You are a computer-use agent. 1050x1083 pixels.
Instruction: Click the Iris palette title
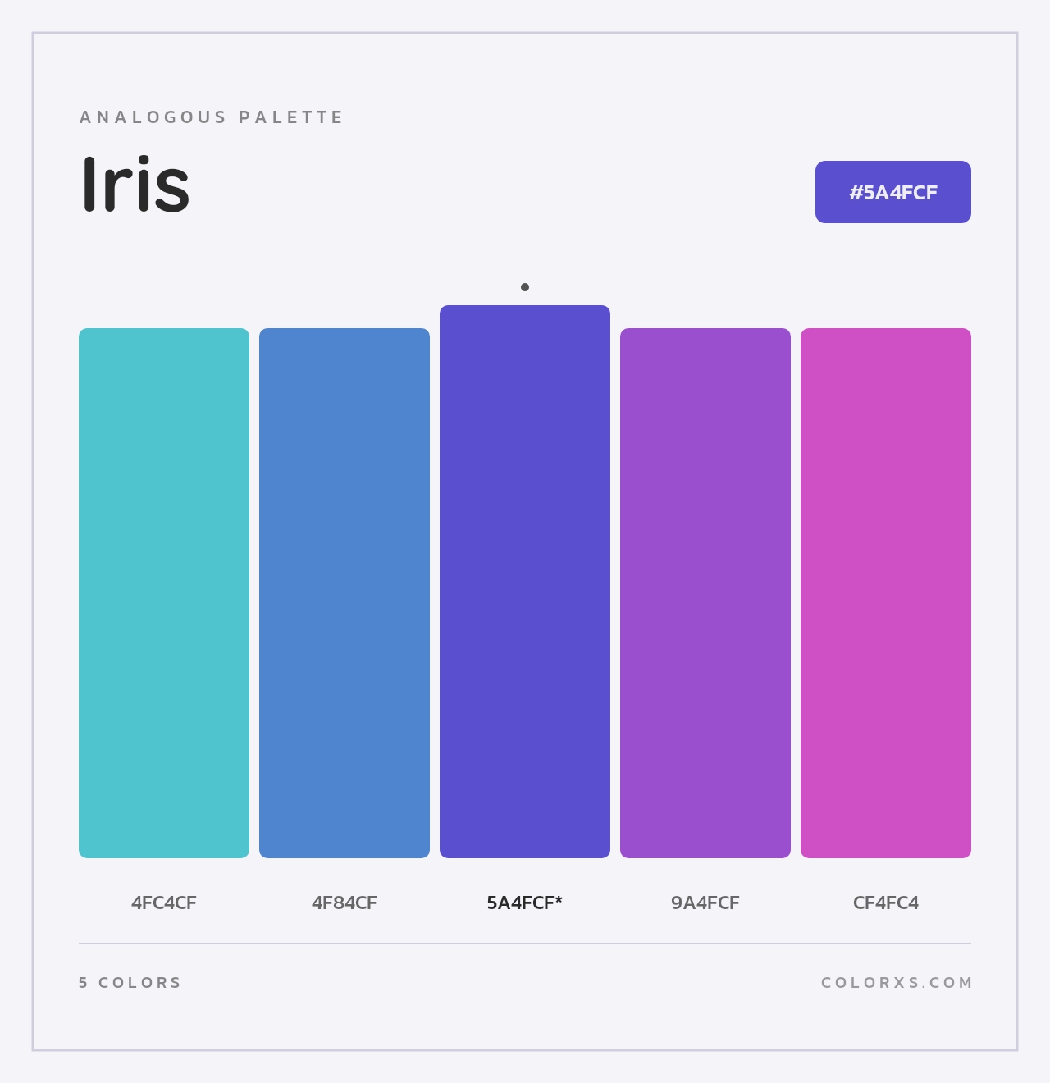[135, 185]
